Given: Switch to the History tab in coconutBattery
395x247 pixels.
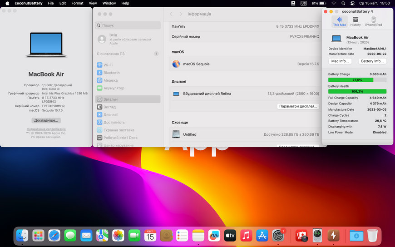Looking at the screenshot, I should point(355,21).
